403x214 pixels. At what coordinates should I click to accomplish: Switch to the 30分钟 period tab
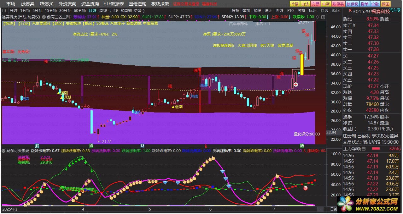65,10
